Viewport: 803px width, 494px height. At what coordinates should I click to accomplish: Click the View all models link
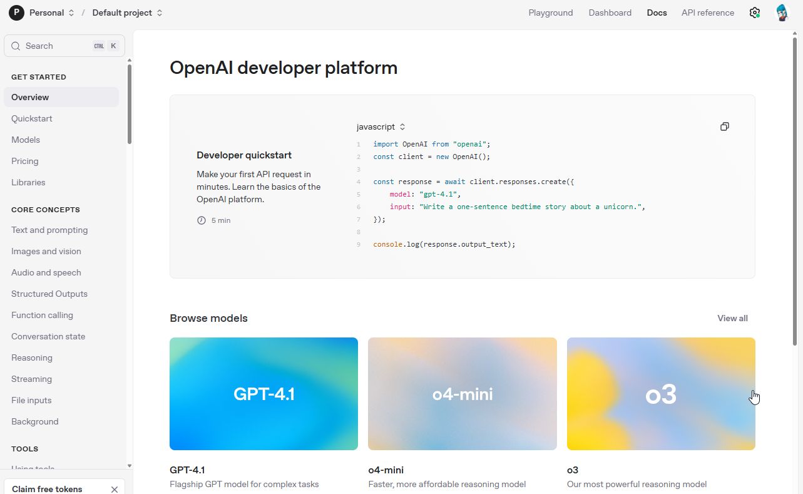click(732, 318)
